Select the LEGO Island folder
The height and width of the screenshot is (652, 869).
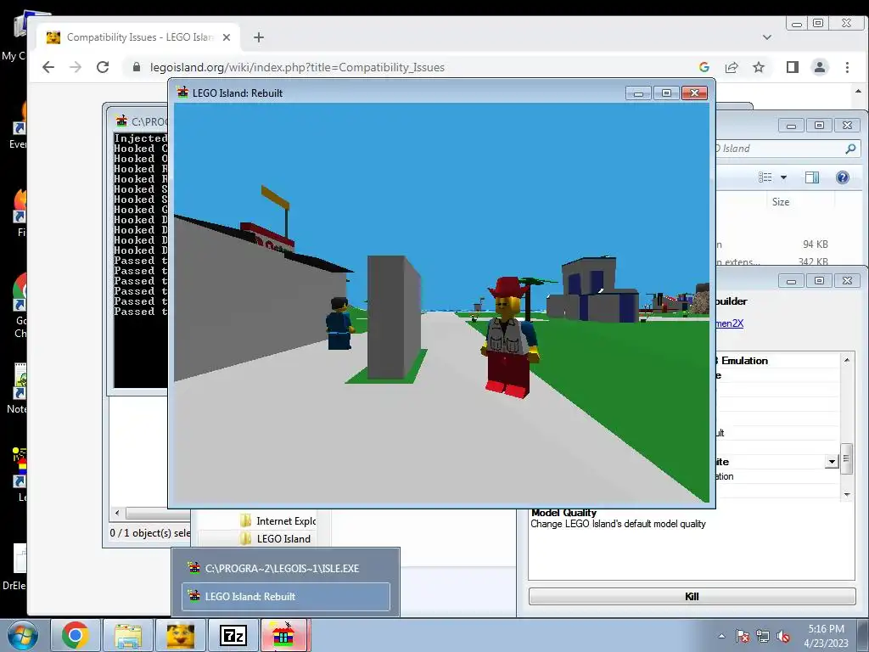coord(276,539)
